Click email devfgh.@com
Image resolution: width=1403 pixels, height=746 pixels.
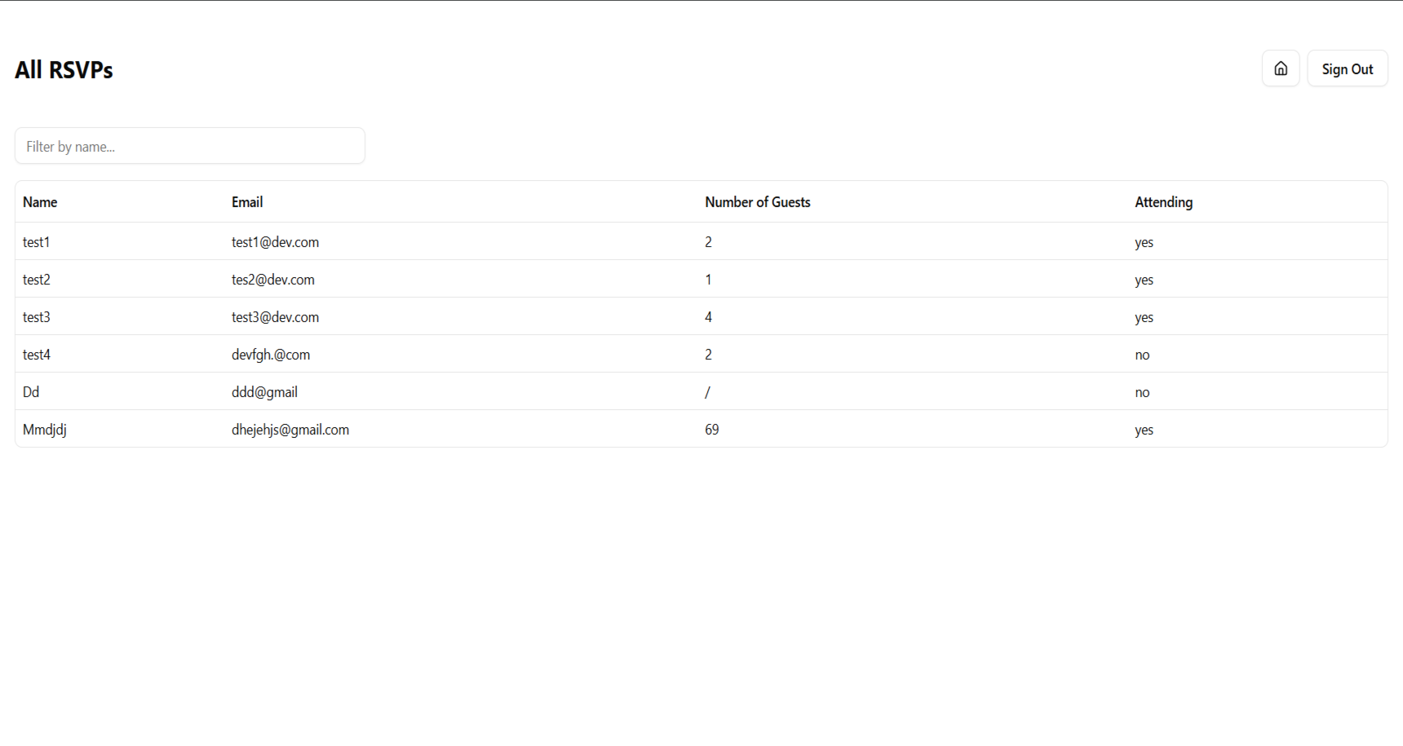[271, 355]
